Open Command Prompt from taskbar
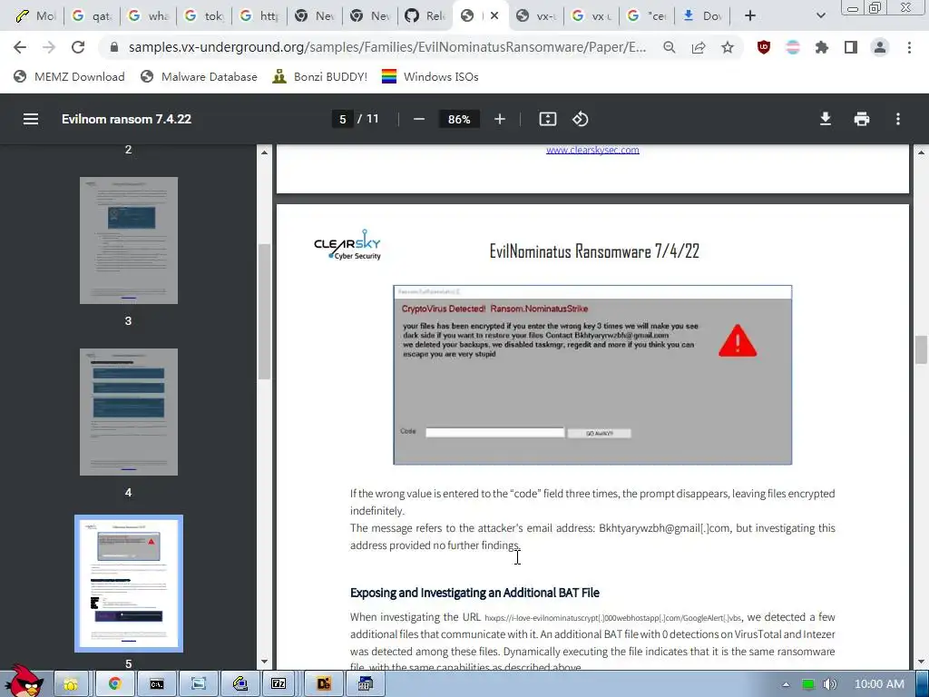Image resolution: width=929 pixels, height=697 pixels. click(156, 684)
